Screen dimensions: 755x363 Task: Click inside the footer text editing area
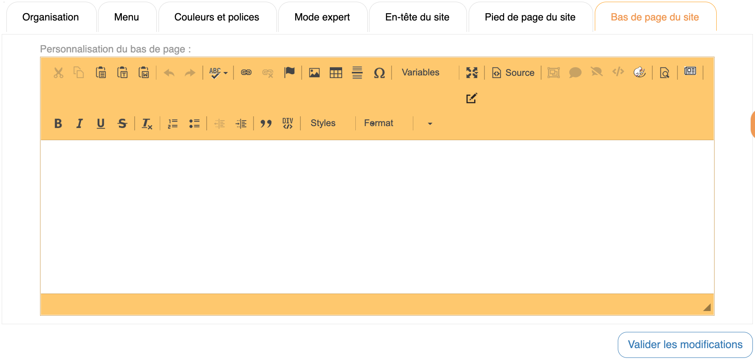[x=377, y=216]
